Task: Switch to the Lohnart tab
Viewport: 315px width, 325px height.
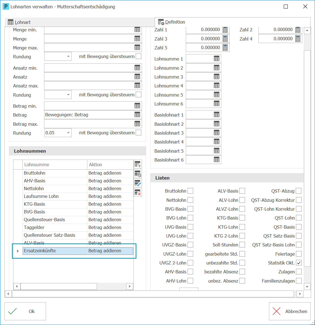Action: click(x=80, y=22)
